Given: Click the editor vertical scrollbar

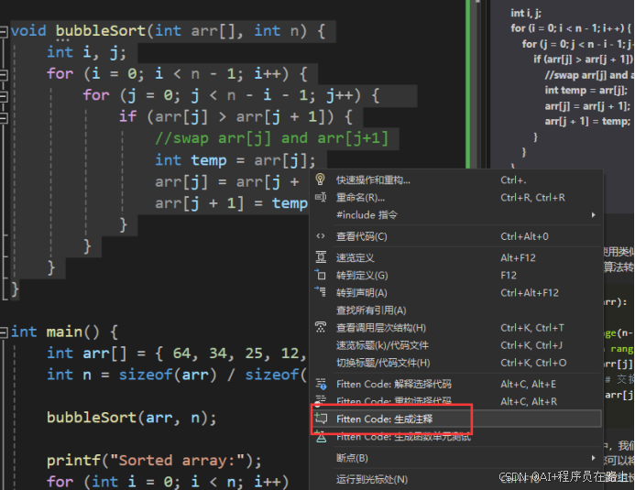Looking at the screenshot, I should coord(478,84).
